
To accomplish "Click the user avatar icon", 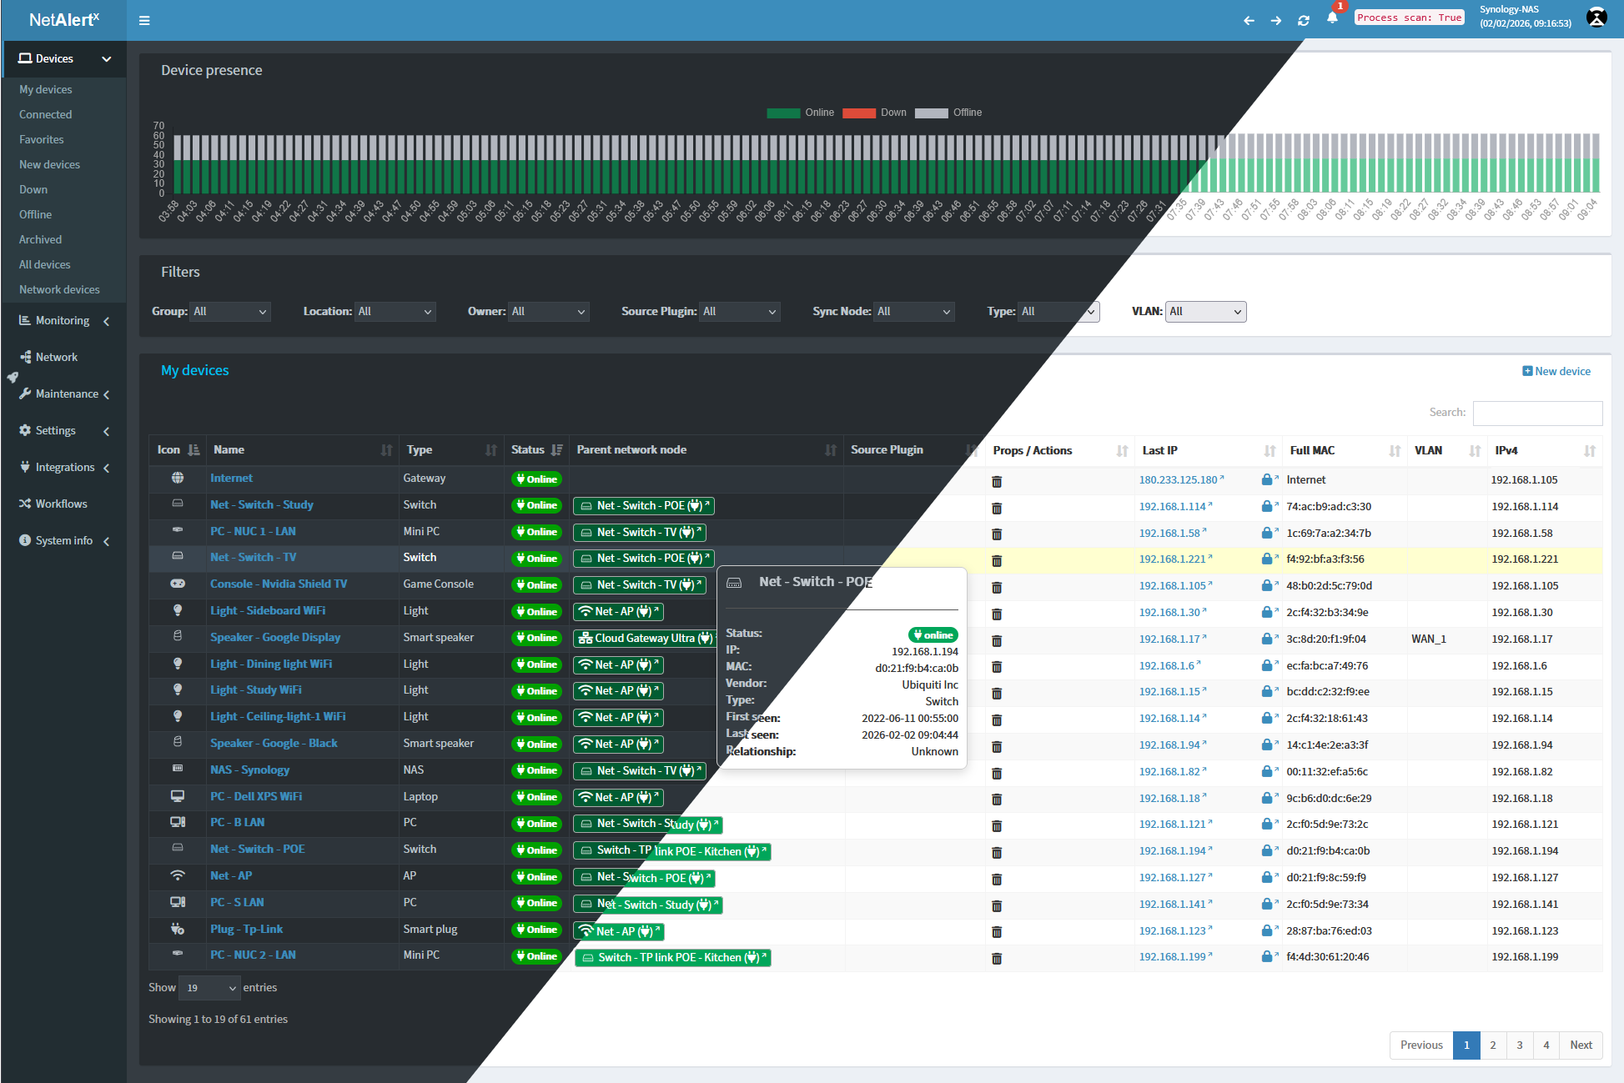I will tap(1596, 18).
